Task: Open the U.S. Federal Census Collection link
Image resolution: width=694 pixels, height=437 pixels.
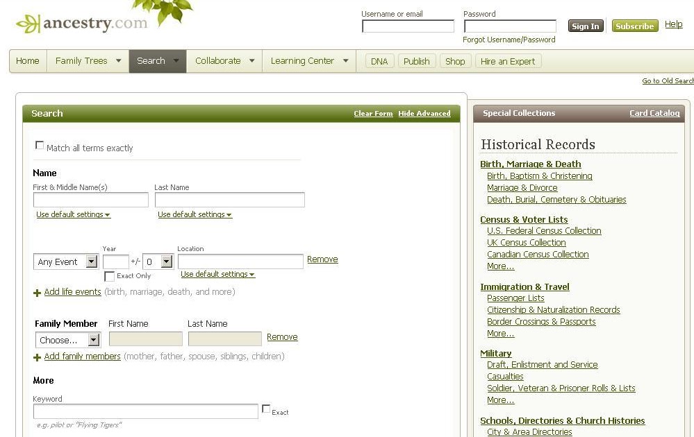Action: tap(544, 230)
